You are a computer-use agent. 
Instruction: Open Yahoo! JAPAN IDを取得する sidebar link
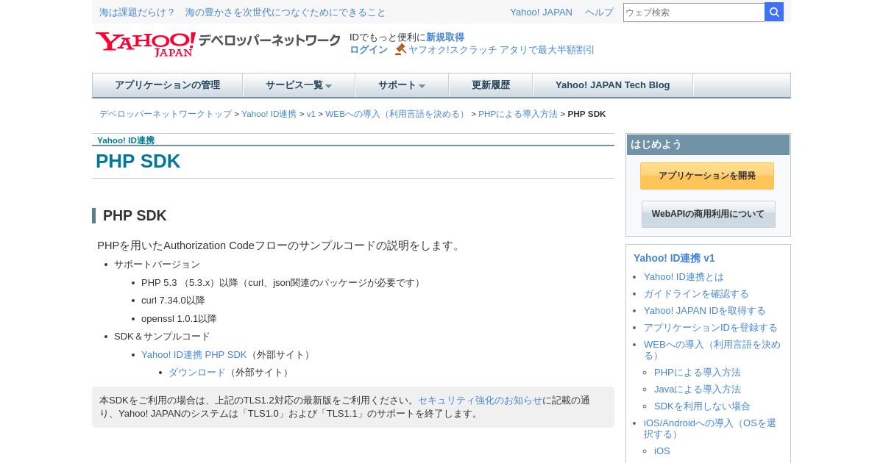705,311
